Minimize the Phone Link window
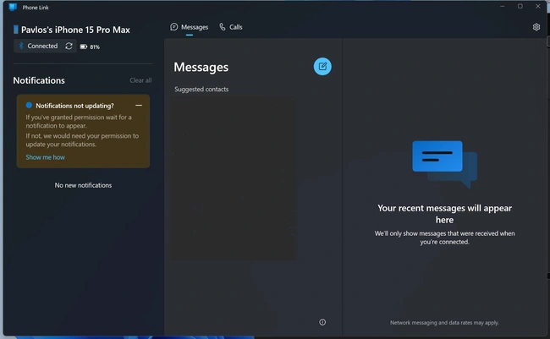550x339 pixels. 503,6
